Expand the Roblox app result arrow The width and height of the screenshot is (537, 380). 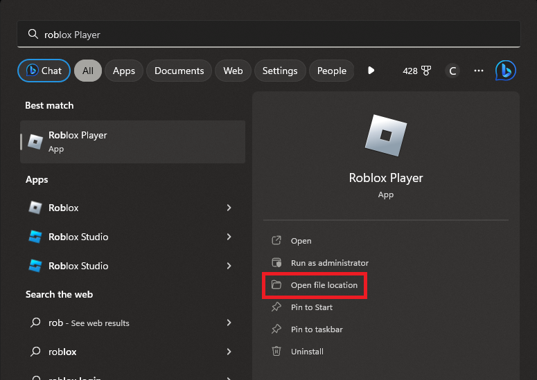coord(229,208)
